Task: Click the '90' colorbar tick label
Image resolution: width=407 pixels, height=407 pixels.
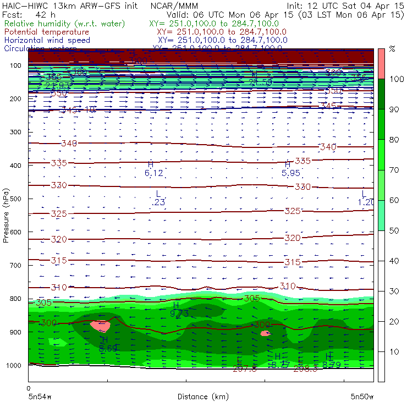Action: pos(394,109)
